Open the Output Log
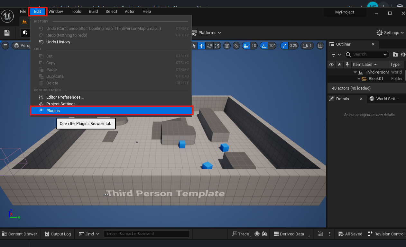 point(58,234)
